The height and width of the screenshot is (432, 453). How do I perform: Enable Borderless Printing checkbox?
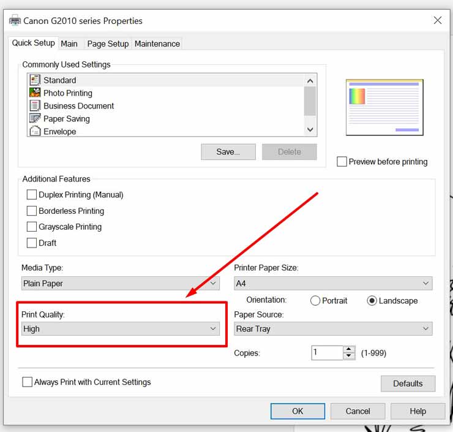pos(31,211)
